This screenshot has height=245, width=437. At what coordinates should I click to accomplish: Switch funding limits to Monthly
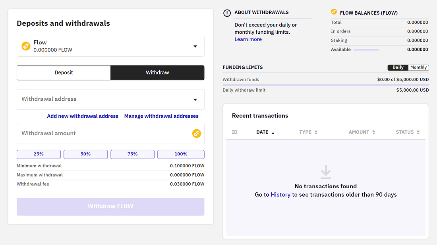pos(418,67)
